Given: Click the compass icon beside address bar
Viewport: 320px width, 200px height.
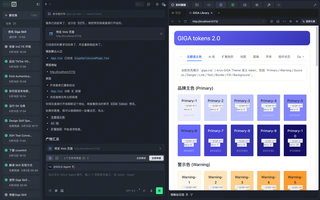Looking at the screenshot, I should click(271, 21).
